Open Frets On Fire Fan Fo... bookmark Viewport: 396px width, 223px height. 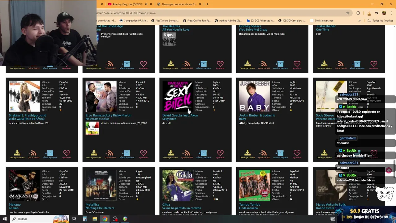click(x=196, y=21)
